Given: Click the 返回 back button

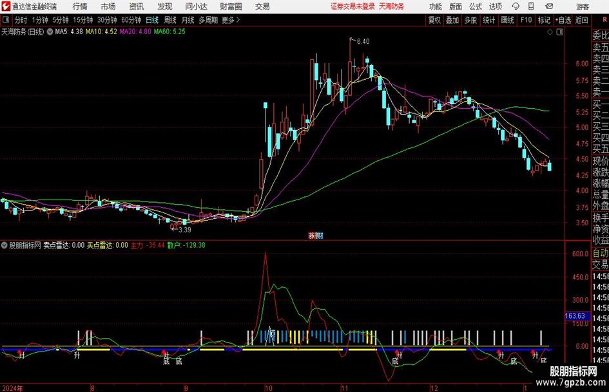Looking at the screenshot, I should (x=581, y=20).
